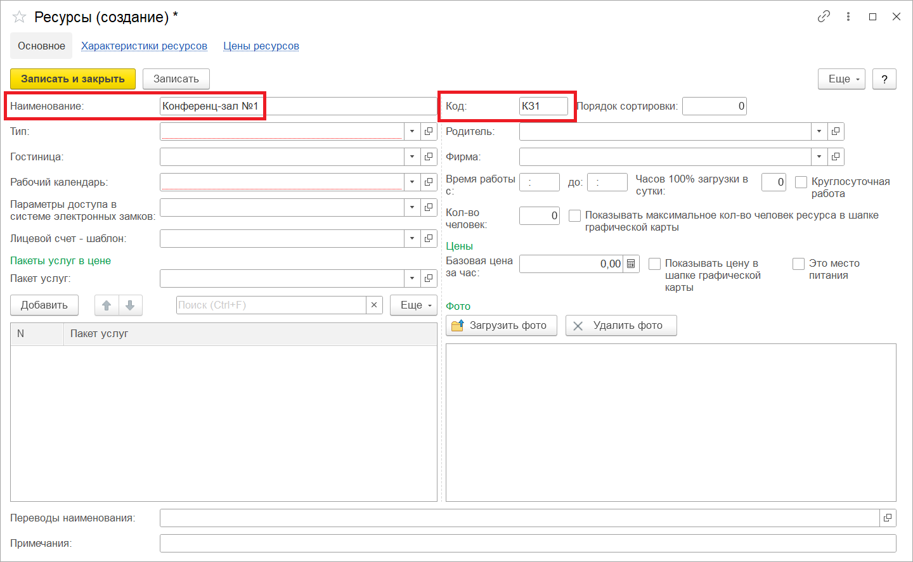Image resolution: width=913 pixels, height=562 pixels.
Task: Click the N column header
Action: point(37,334)
